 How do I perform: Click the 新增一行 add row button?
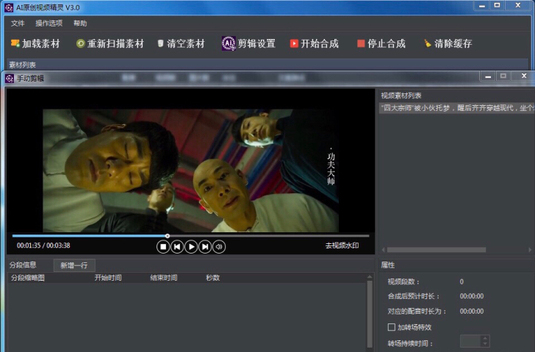[74, 265]
